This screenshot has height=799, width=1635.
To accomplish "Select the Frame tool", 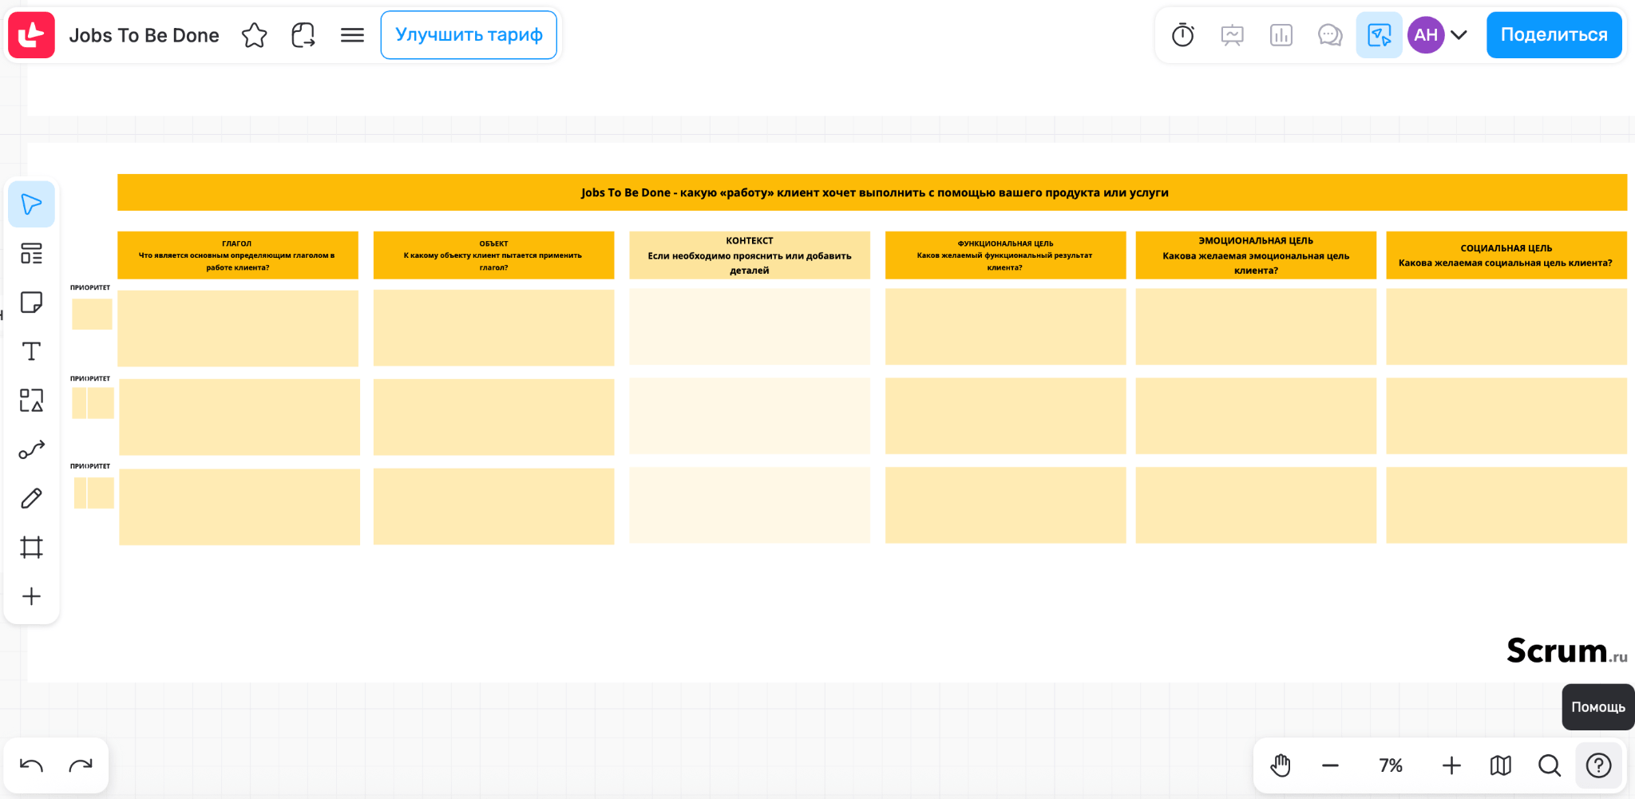I will pos(32,548).
